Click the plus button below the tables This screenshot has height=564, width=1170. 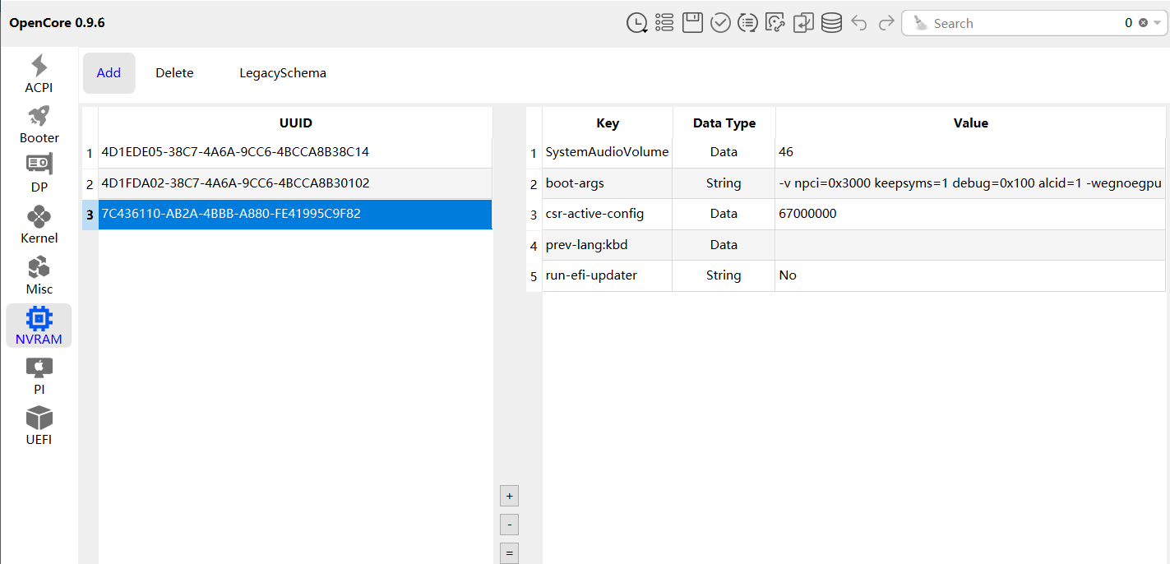(510, 497)
